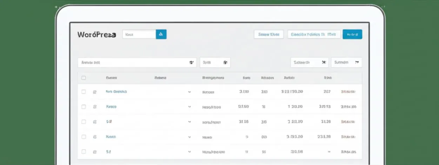
Task: Click the '37.50' cell in the table
Action: click(243, 106)
